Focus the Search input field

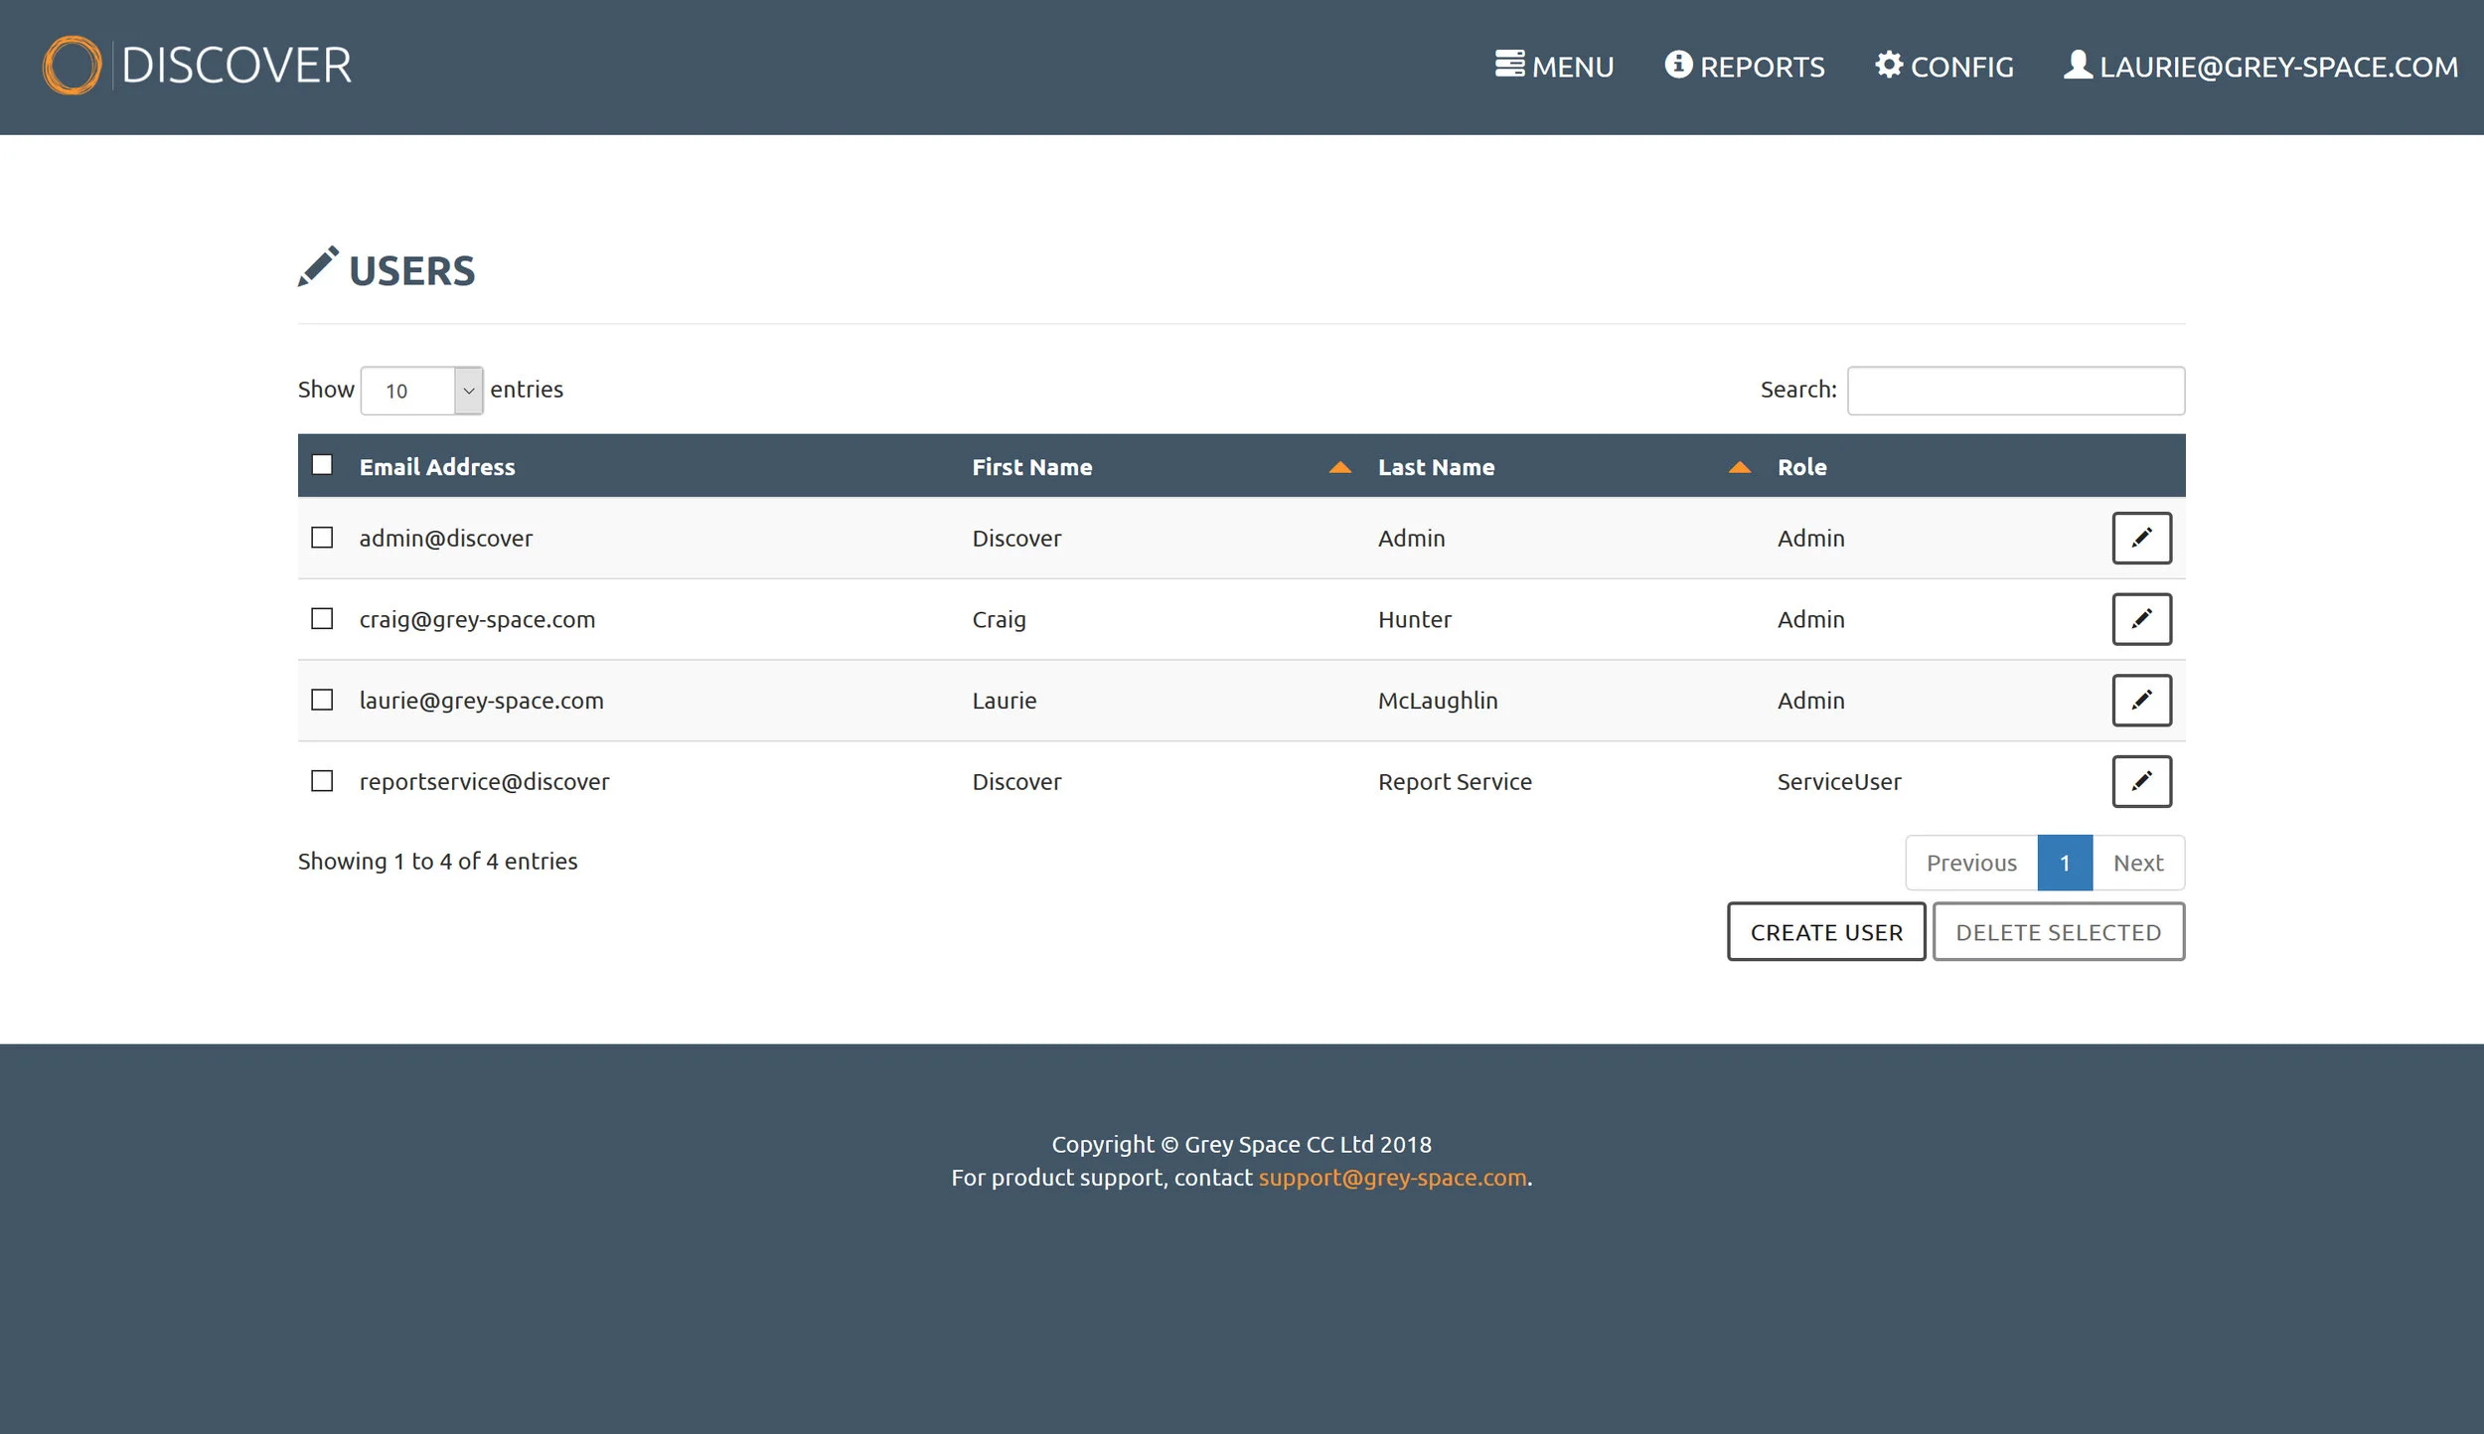pos(2016,391)
